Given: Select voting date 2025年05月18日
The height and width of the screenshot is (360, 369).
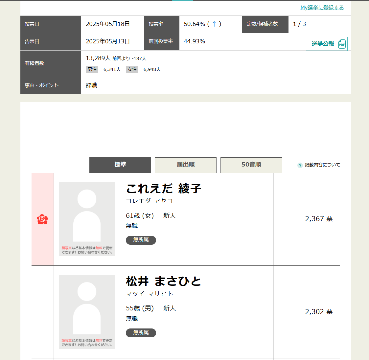Looking at the screenshot, I should (108, 24).
